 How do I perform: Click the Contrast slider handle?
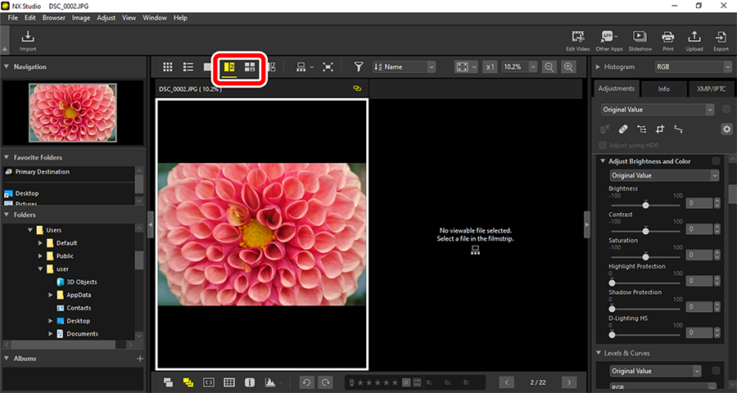coord(645,230)
